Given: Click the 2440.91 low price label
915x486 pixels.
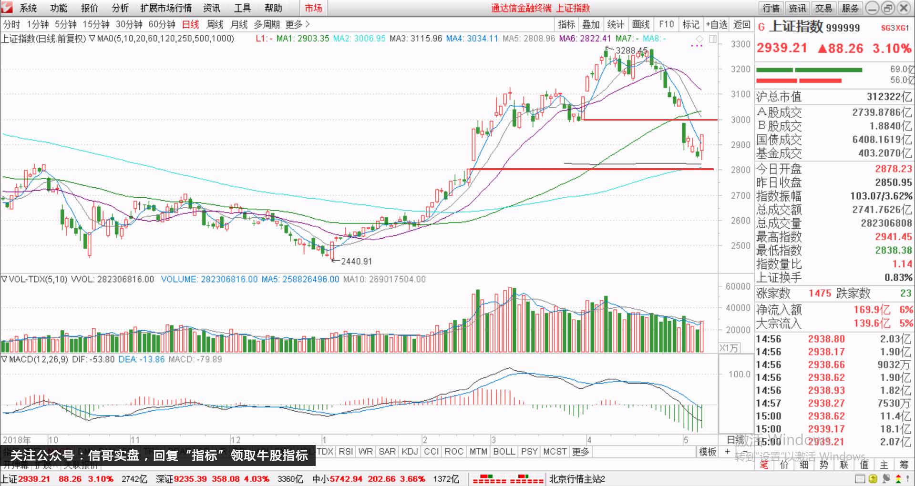Looking at the screenshot, I should pos(356,261).
